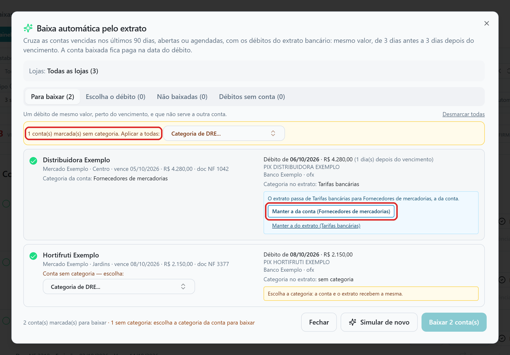This screenshot has width=510, height=355.
Task: Close the Baixa automática dialog with the X
Action: pyautogui.click(x=486, y=23)
